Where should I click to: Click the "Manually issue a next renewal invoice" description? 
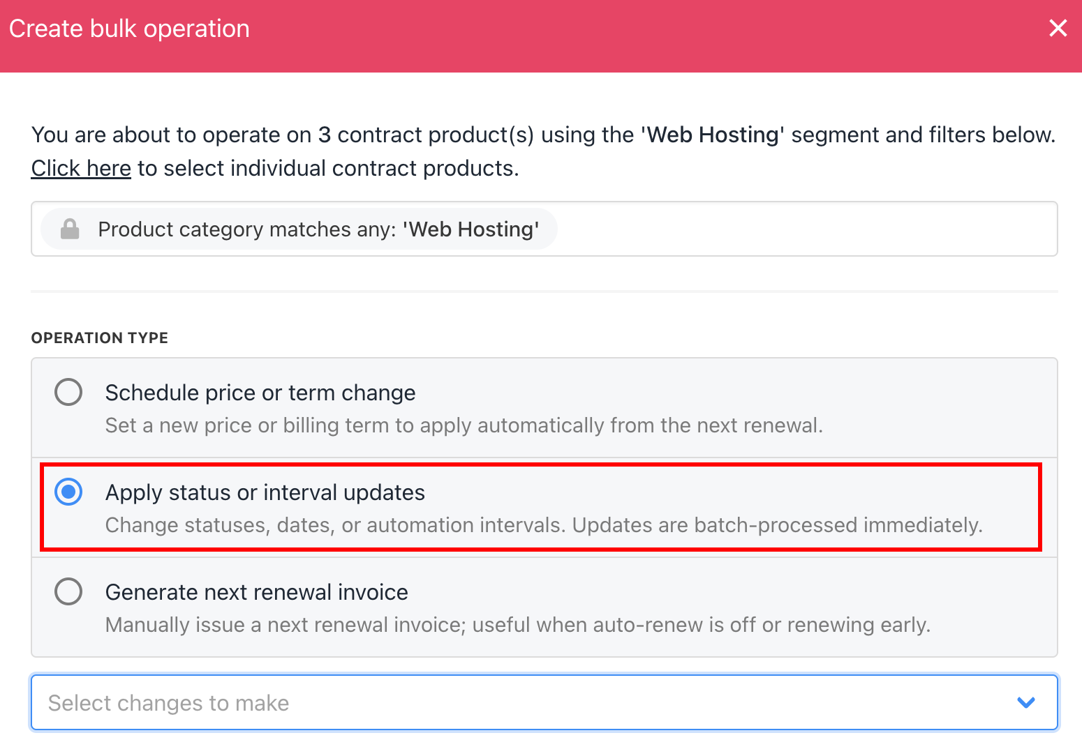(x=517, y=625)
